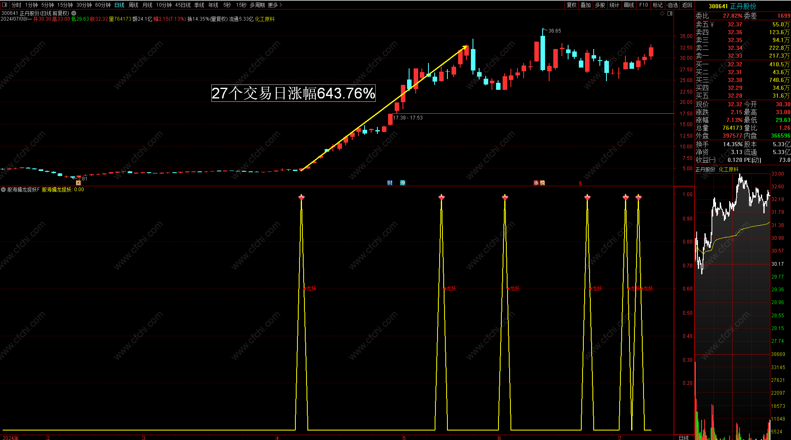Viewport: 791px width, 440px height.
Task: Switch to 月线 monthly chart
Action: 147,5
